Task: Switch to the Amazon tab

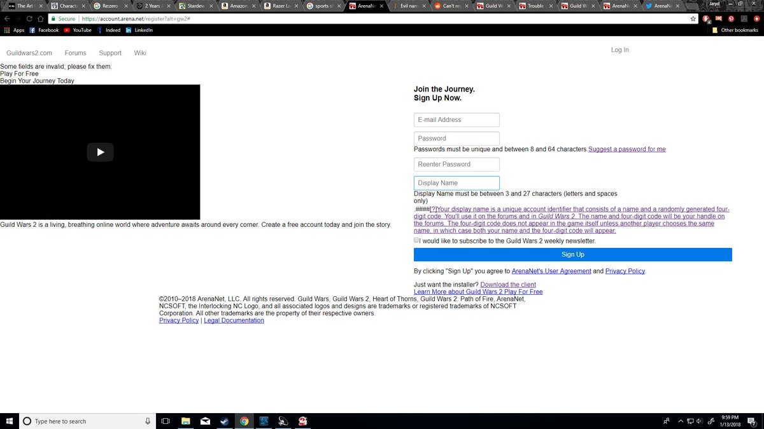Action: click(238, 6)
